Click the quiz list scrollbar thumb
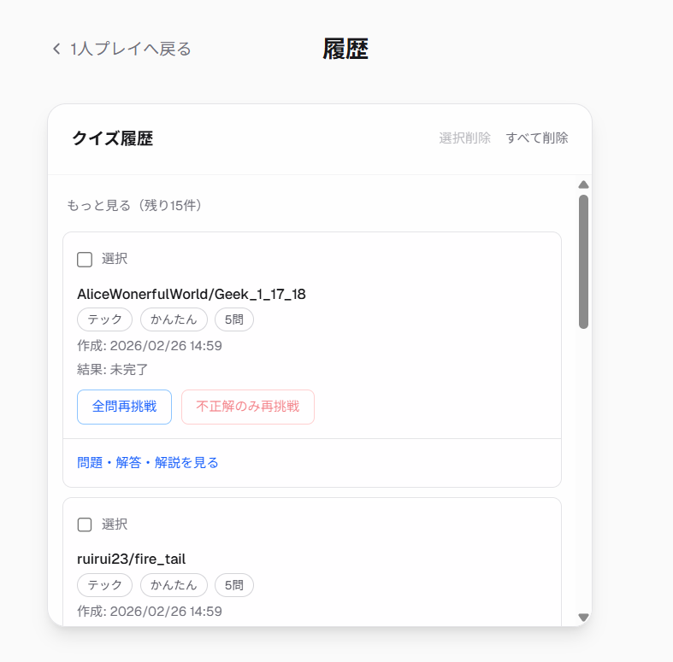The width and height of the screenshot is (673, 662). pos(583,261)
